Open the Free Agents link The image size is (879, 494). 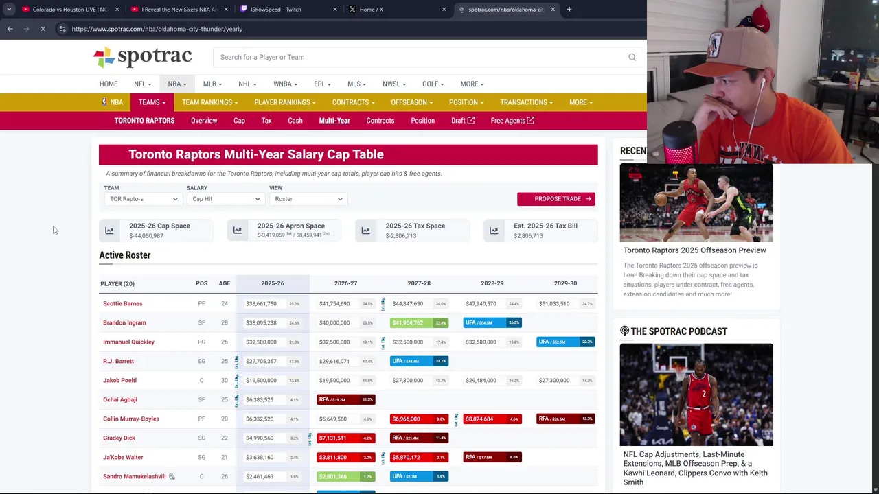(512, 121)
